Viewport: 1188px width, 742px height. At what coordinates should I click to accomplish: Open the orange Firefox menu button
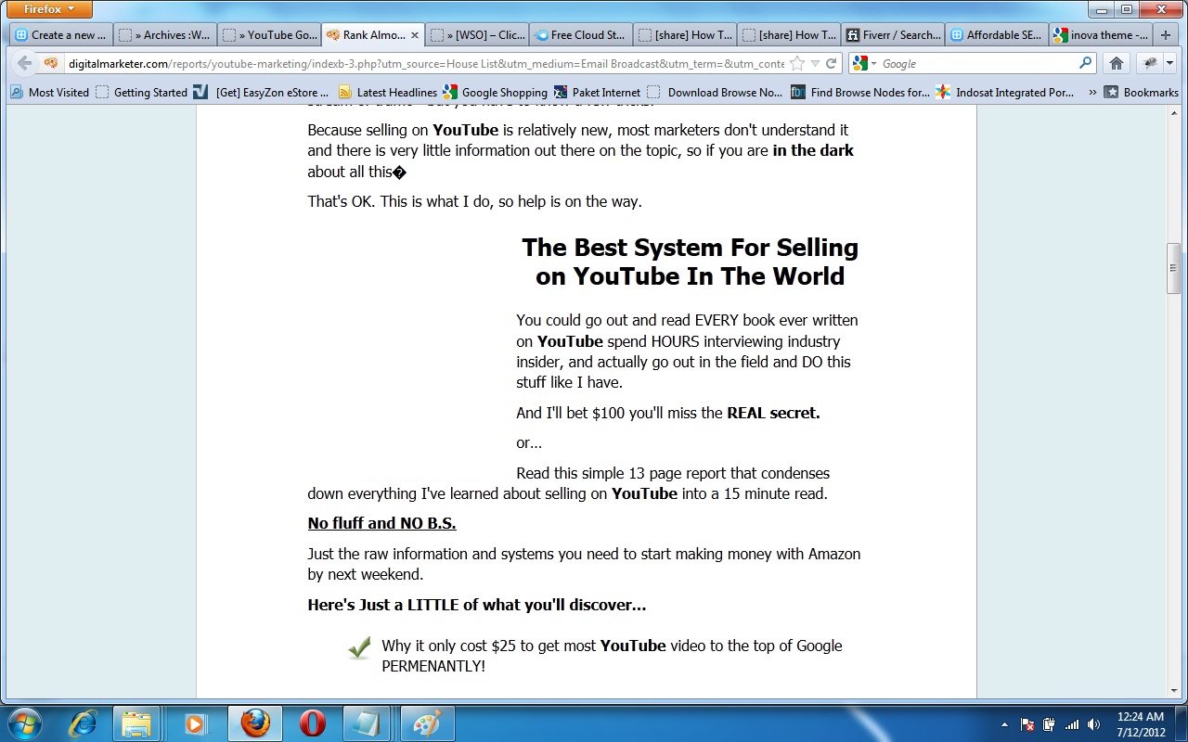tap(49, 9)
